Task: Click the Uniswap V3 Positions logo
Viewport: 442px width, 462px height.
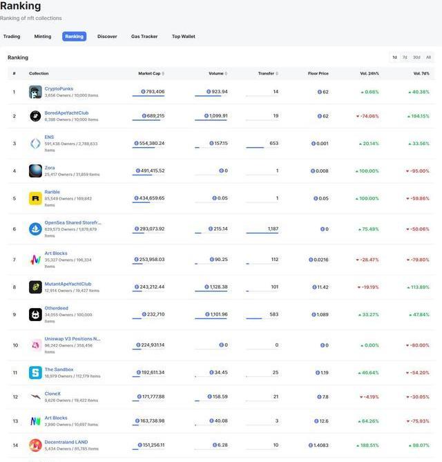Action: point(35,345)
